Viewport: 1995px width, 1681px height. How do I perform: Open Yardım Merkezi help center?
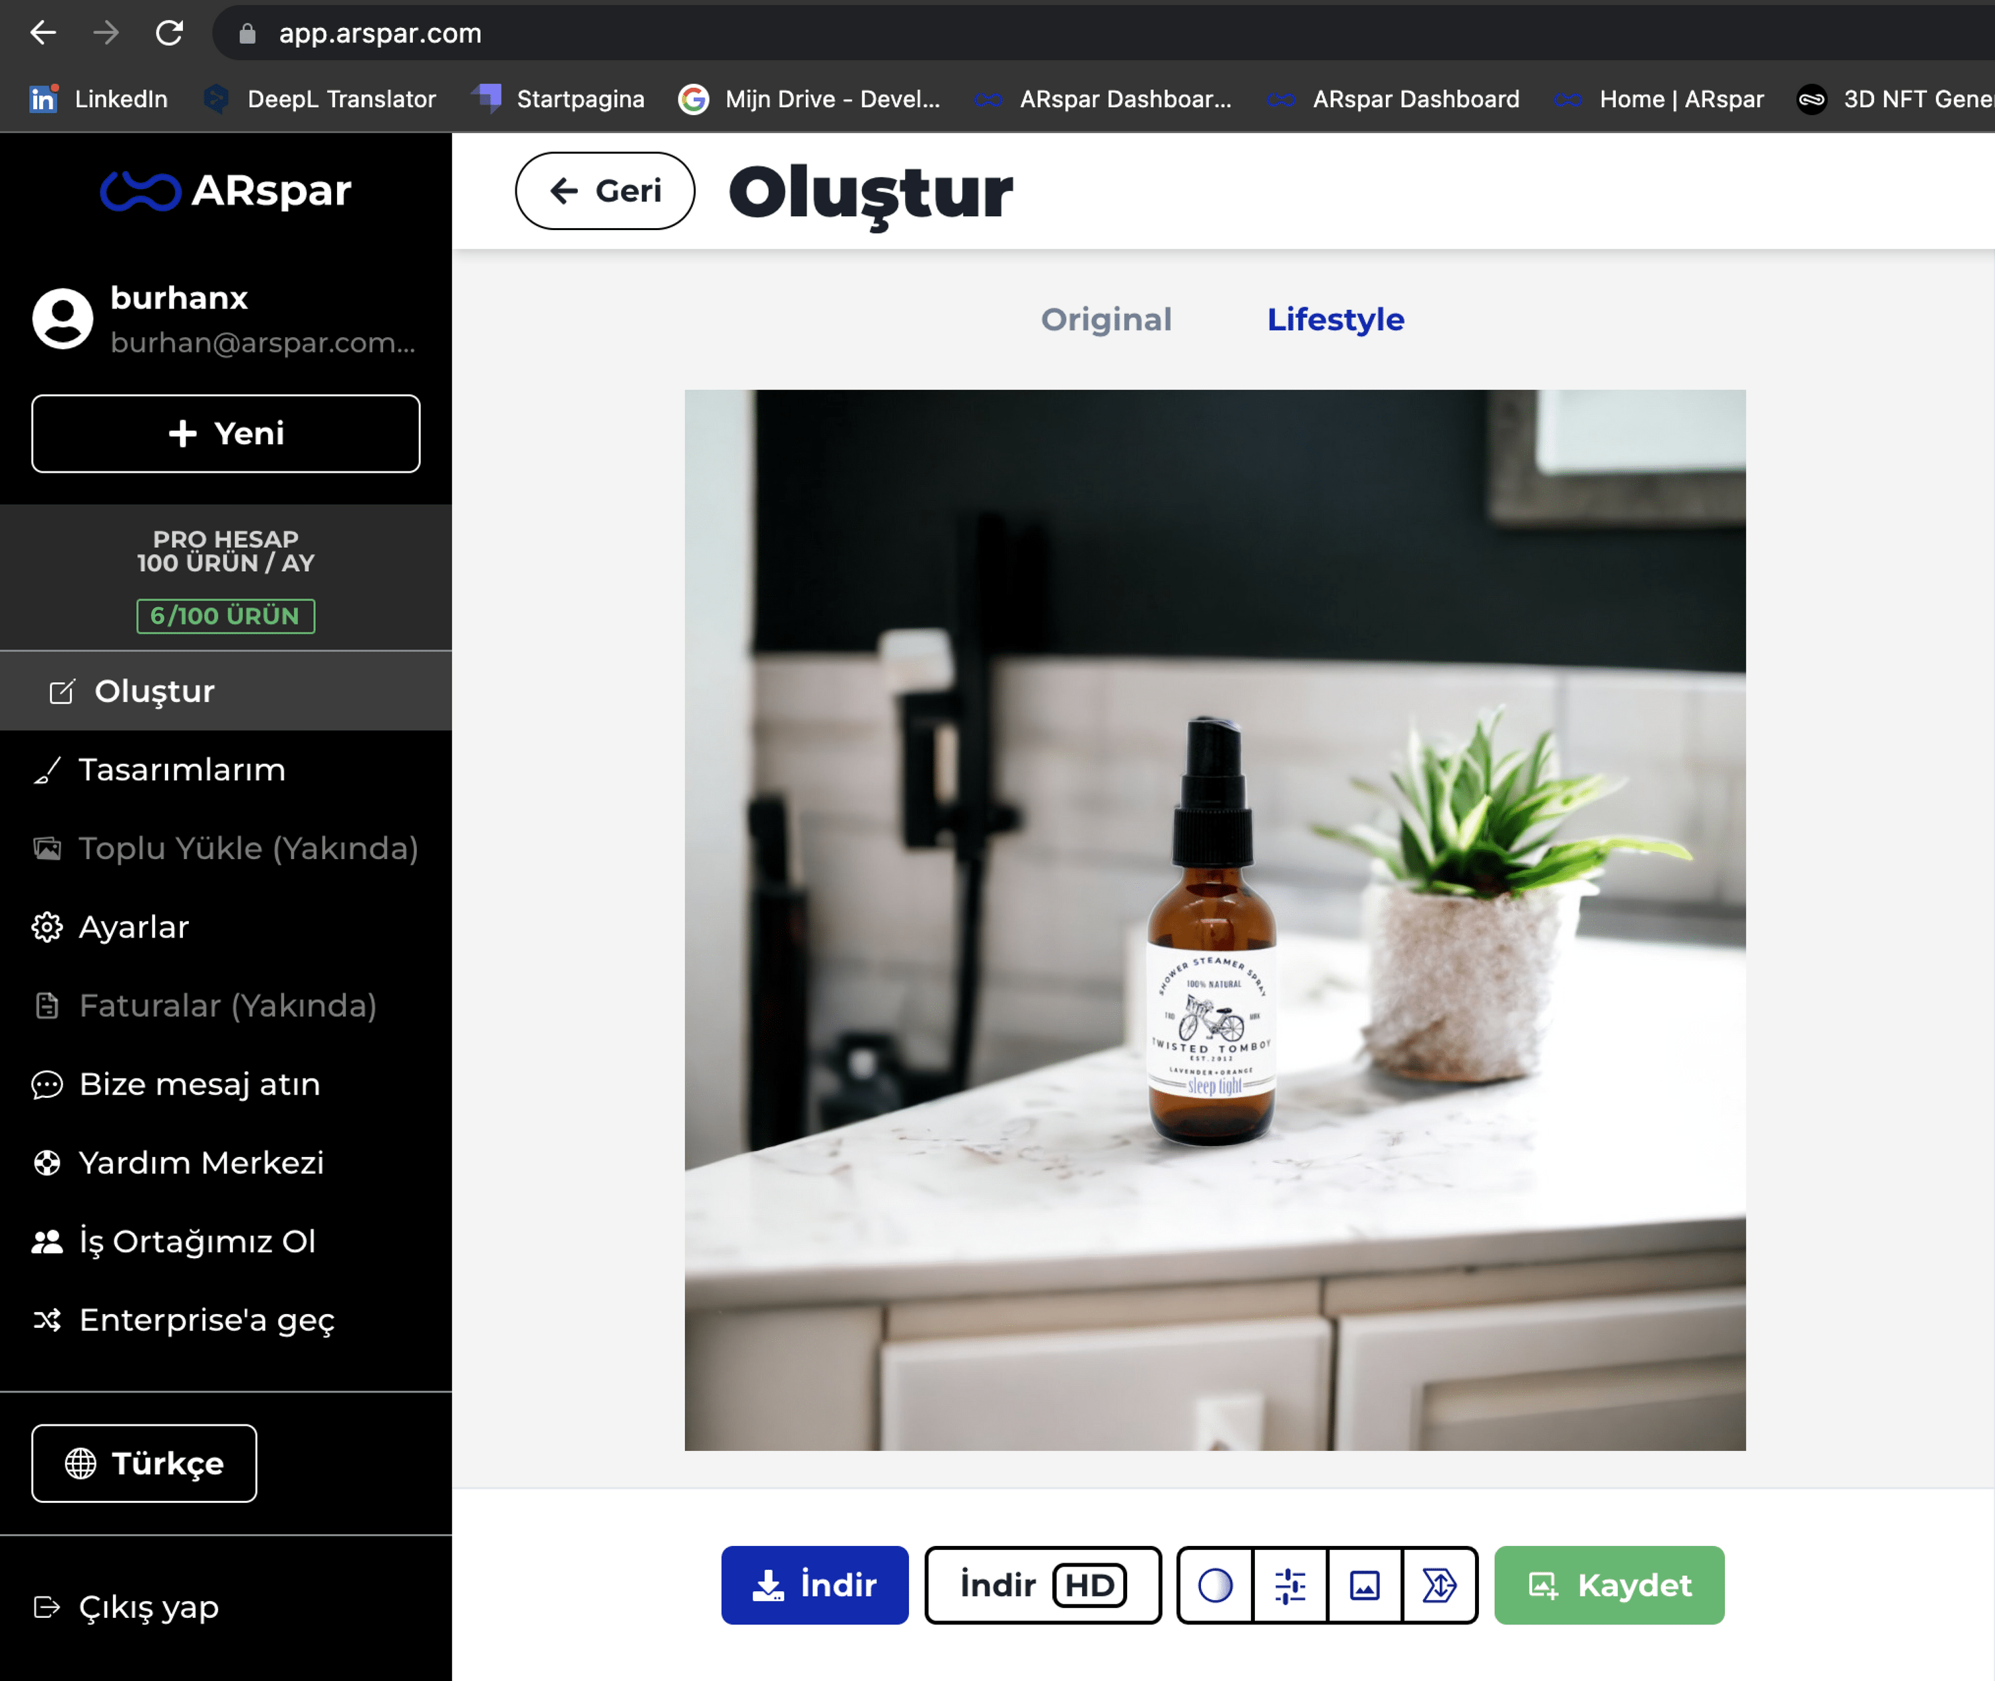[x=200, y=1162]
